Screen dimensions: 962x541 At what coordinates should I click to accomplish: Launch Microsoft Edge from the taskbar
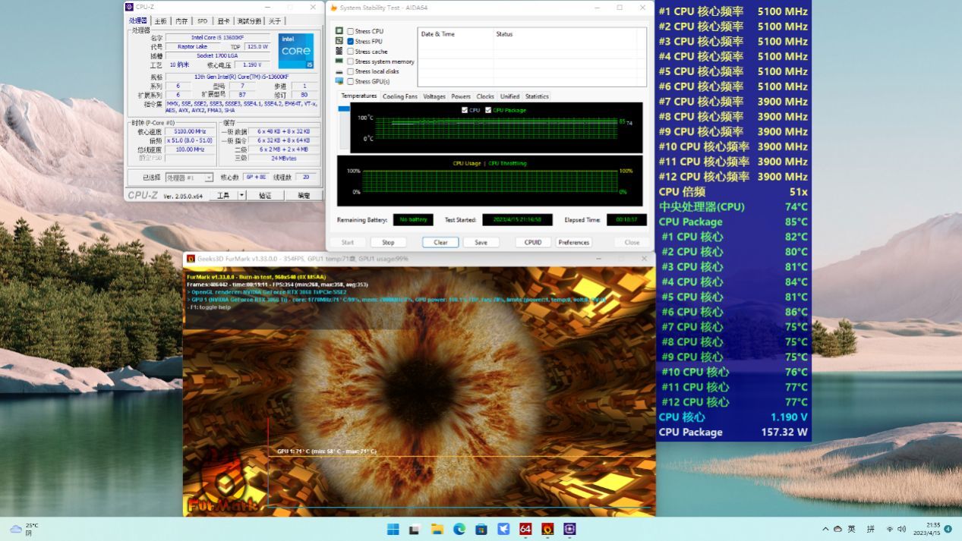(x=459, y=529)
